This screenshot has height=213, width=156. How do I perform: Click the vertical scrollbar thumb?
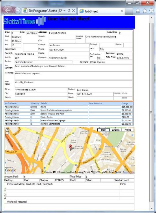click(151, 112)
